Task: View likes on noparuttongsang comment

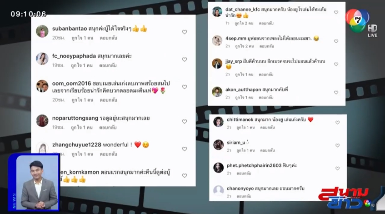Action: click(82, 128)
